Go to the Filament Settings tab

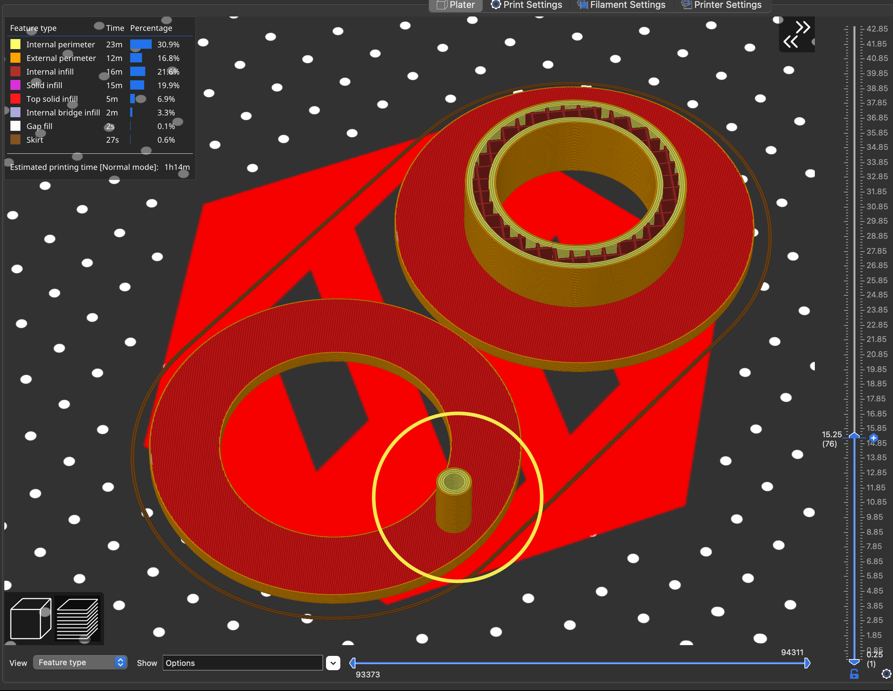click(x=621, y=5)
